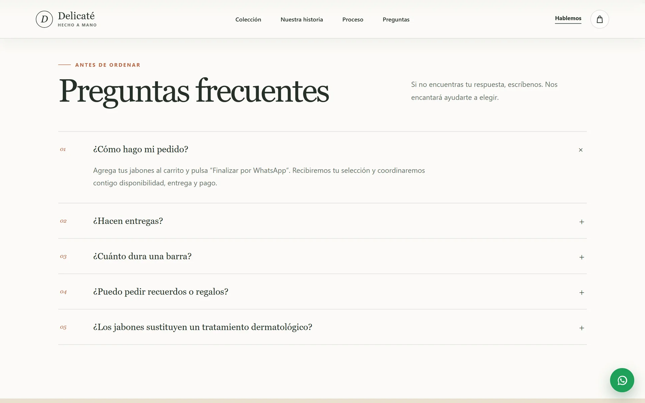Expand the dermatológico question plus icon
This screenshot has height=403, width=645.
[582, 328]
